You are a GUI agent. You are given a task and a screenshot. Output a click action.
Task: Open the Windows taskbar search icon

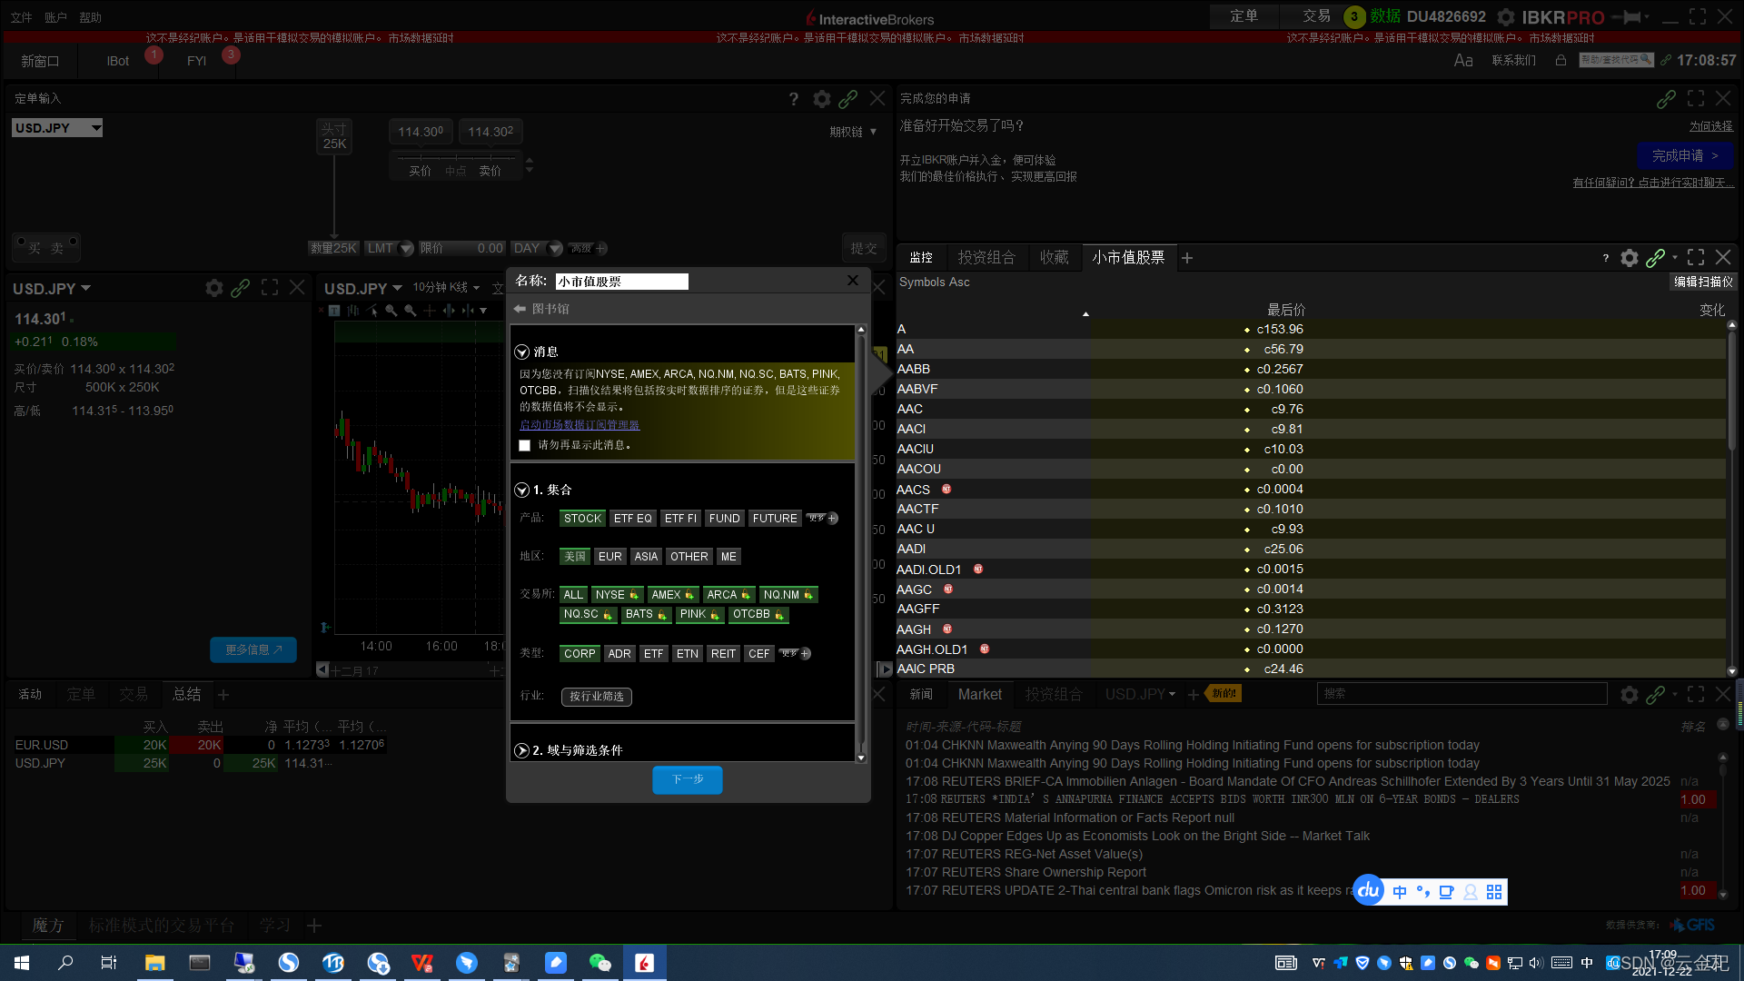click(65, 963)
